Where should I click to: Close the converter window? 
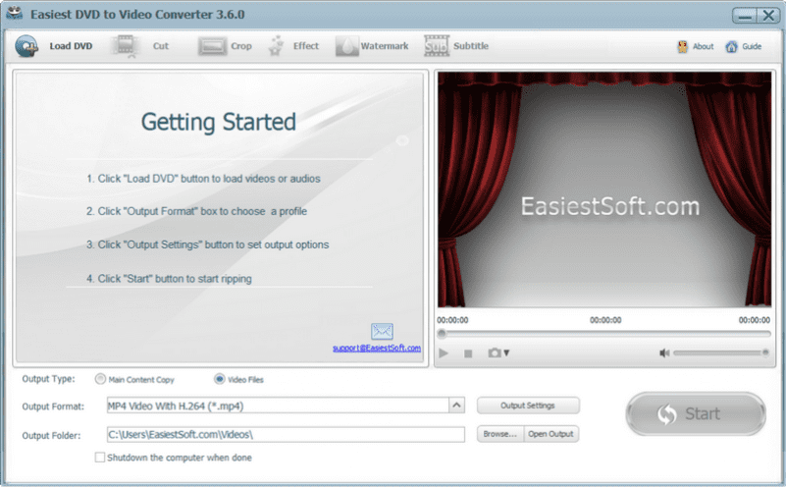pyautogui.click(x=768, y=16)
